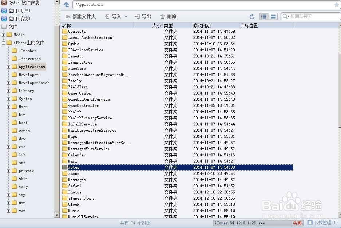Click the Maps folder icon

64,136
